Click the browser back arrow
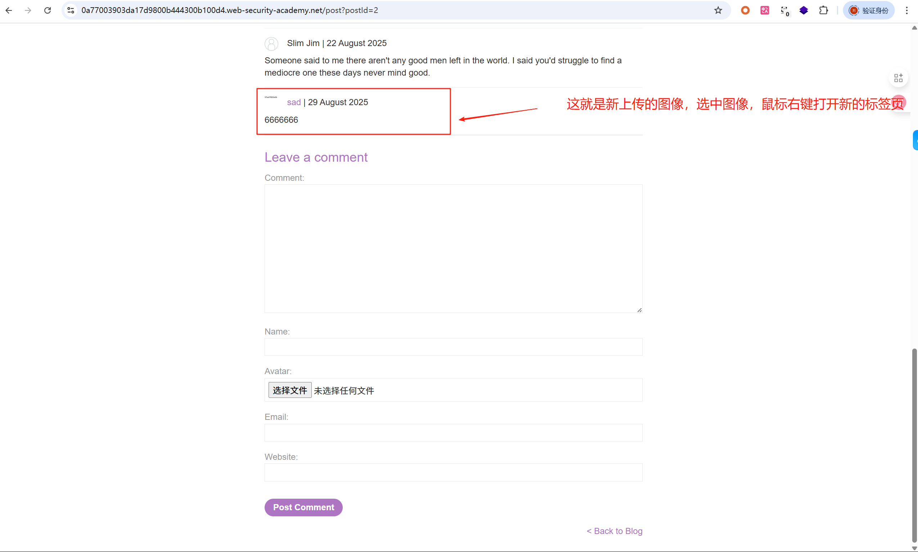Screen dimensions: 918x552 pos(9,10)
